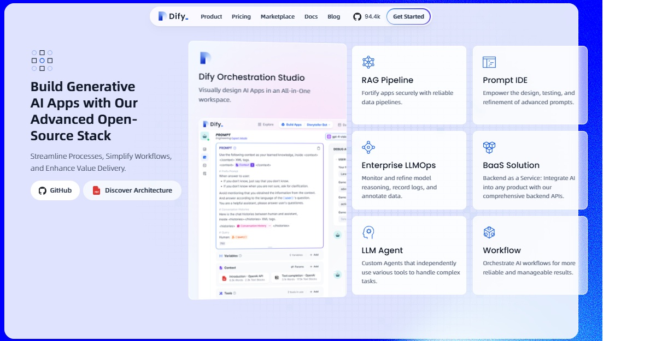
Task: Click the Dify logo above Orchestration Studio title
Action: point(205,58)
